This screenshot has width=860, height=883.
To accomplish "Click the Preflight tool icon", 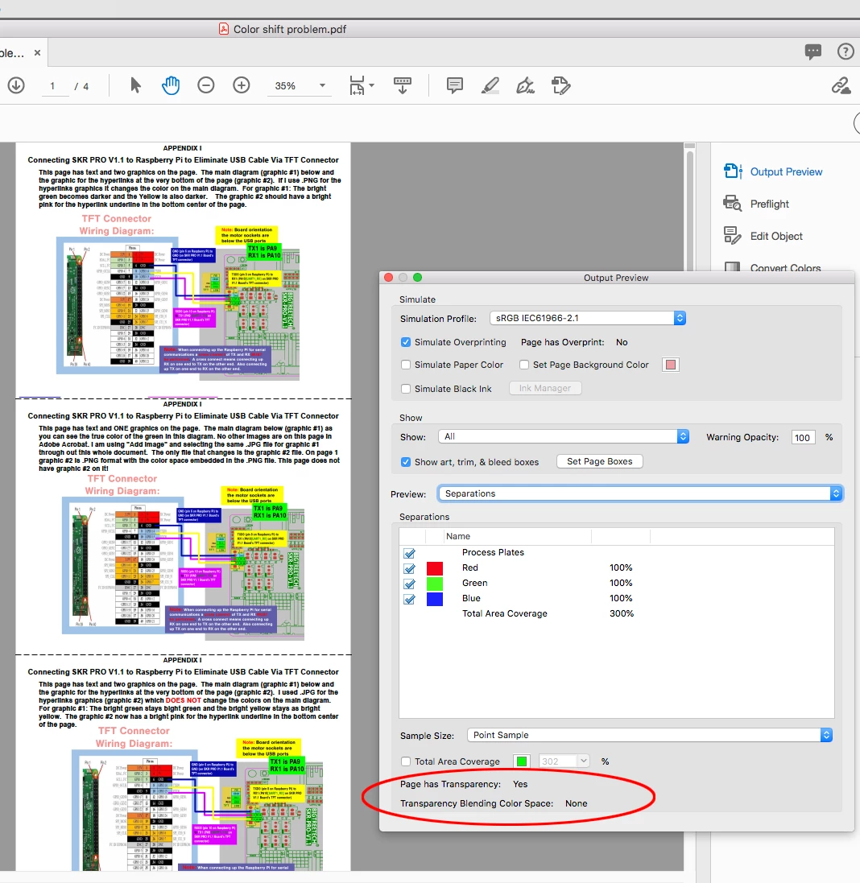I will tap(733, 204).
